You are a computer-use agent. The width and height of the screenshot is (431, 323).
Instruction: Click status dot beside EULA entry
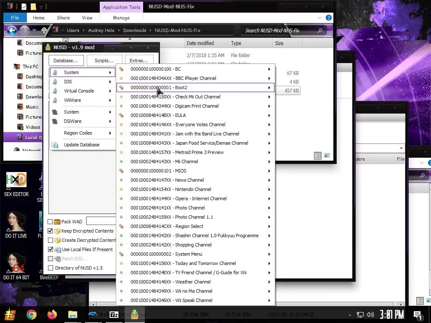click(x=121, y=115)
